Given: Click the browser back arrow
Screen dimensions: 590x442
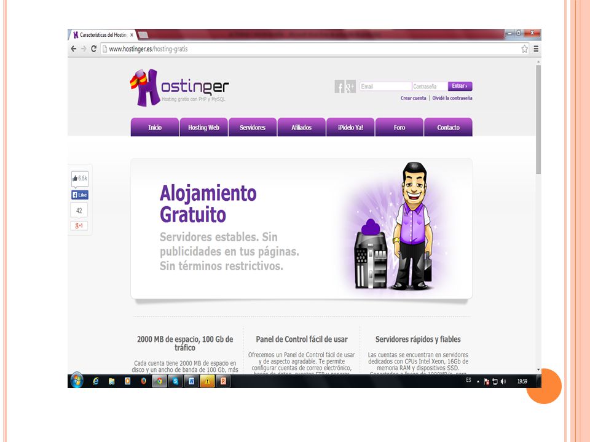Looking at the screenshot, I should pyautogui.click(x=74, y=49).
